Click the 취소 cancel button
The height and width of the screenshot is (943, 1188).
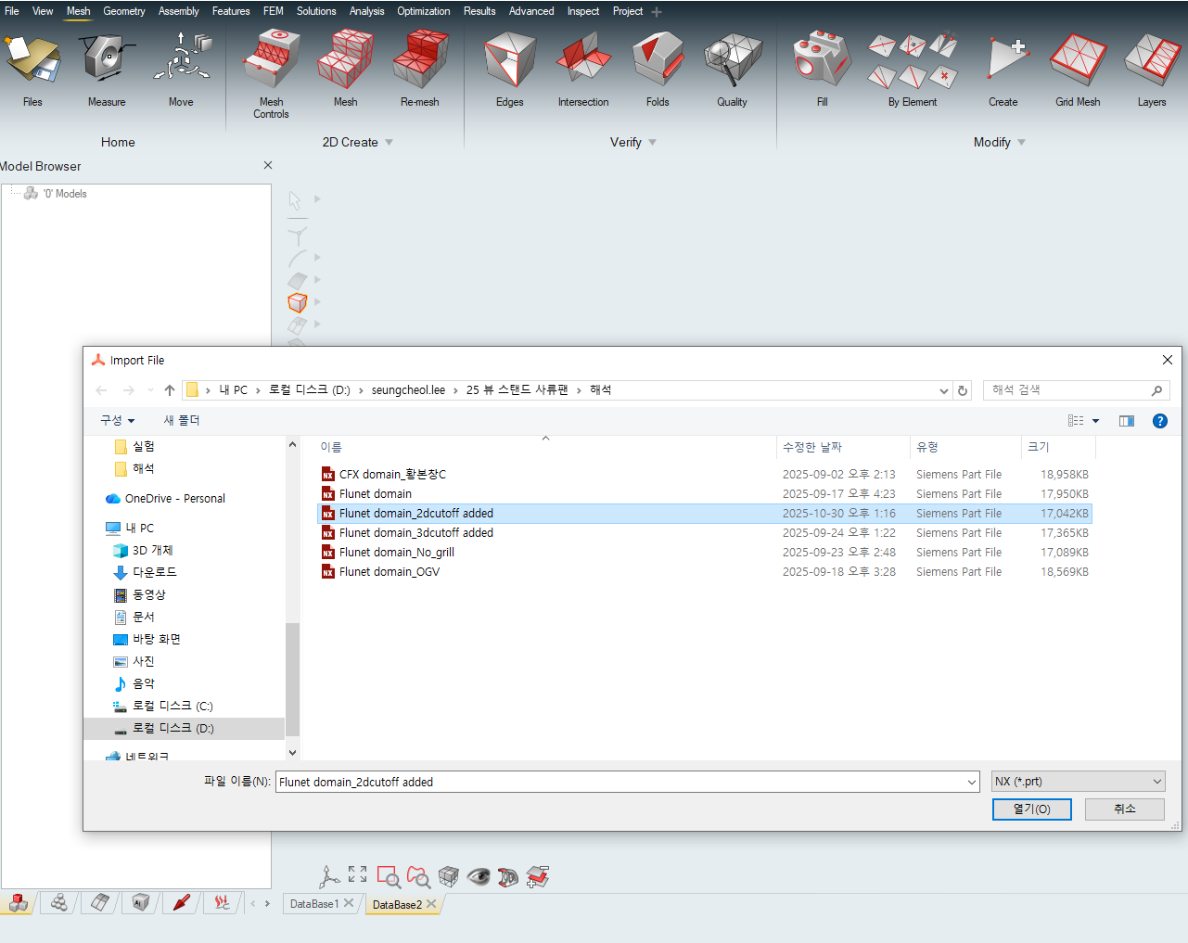[1125, 809]
